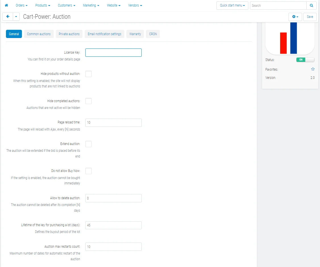Screen dimensions: 320x267
Task: Check Do not allow Buy Now
Action: (x=88, y=171)
